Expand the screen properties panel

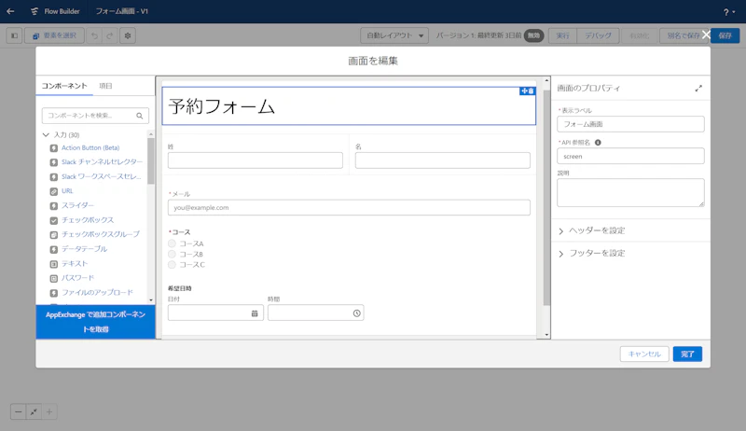pyautogui.click(x=698, y=89)
